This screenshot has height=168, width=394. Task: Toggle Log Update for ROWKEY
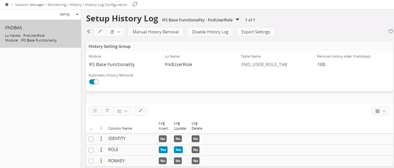(x=178, y=161)
